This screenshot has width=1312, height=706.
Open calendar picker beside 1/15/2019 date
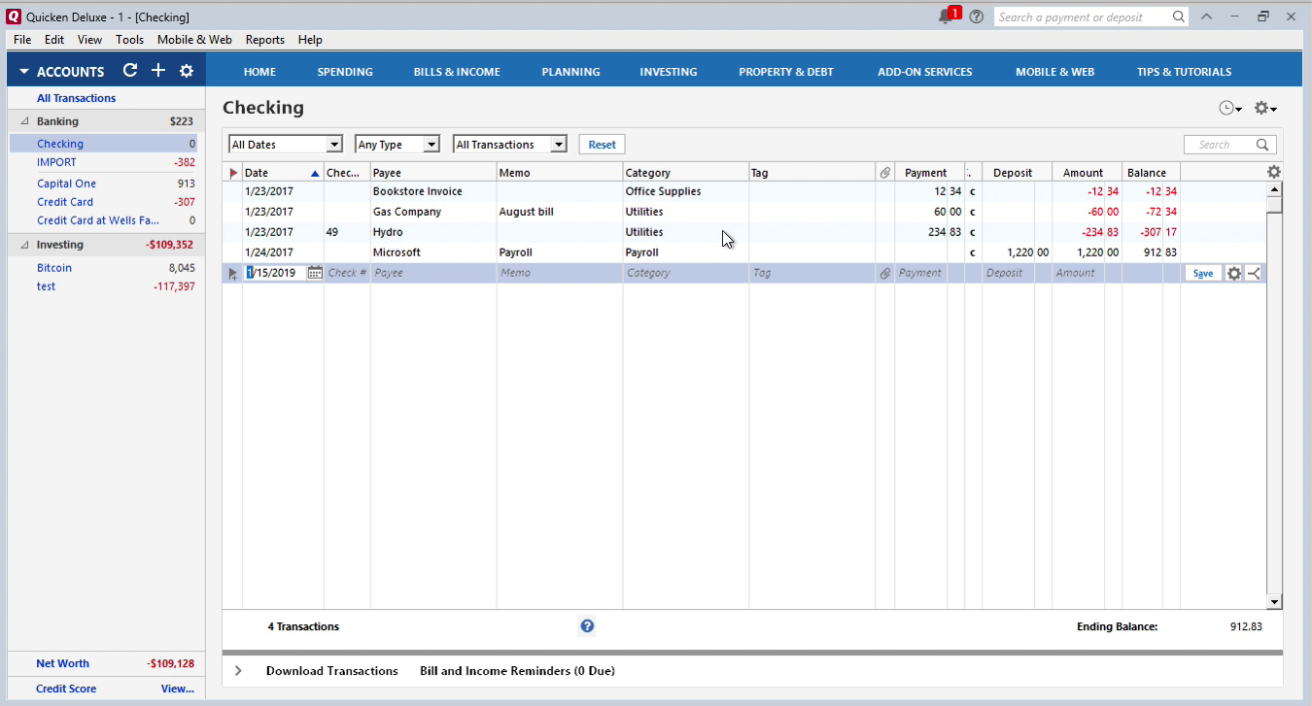click(x=314, y=273)
